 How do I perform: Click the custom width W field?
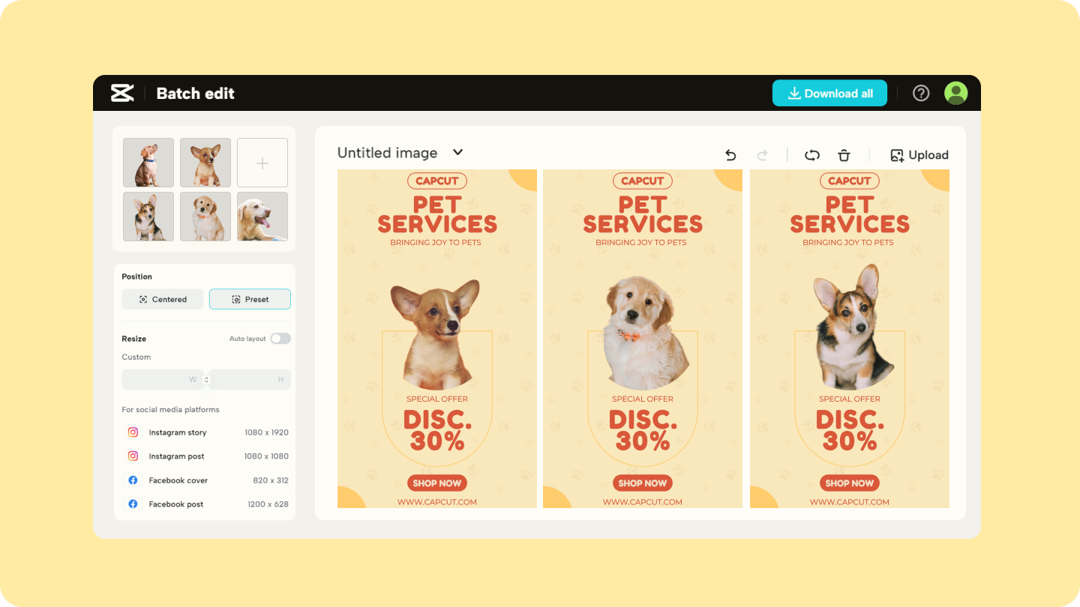coord(163,380)
